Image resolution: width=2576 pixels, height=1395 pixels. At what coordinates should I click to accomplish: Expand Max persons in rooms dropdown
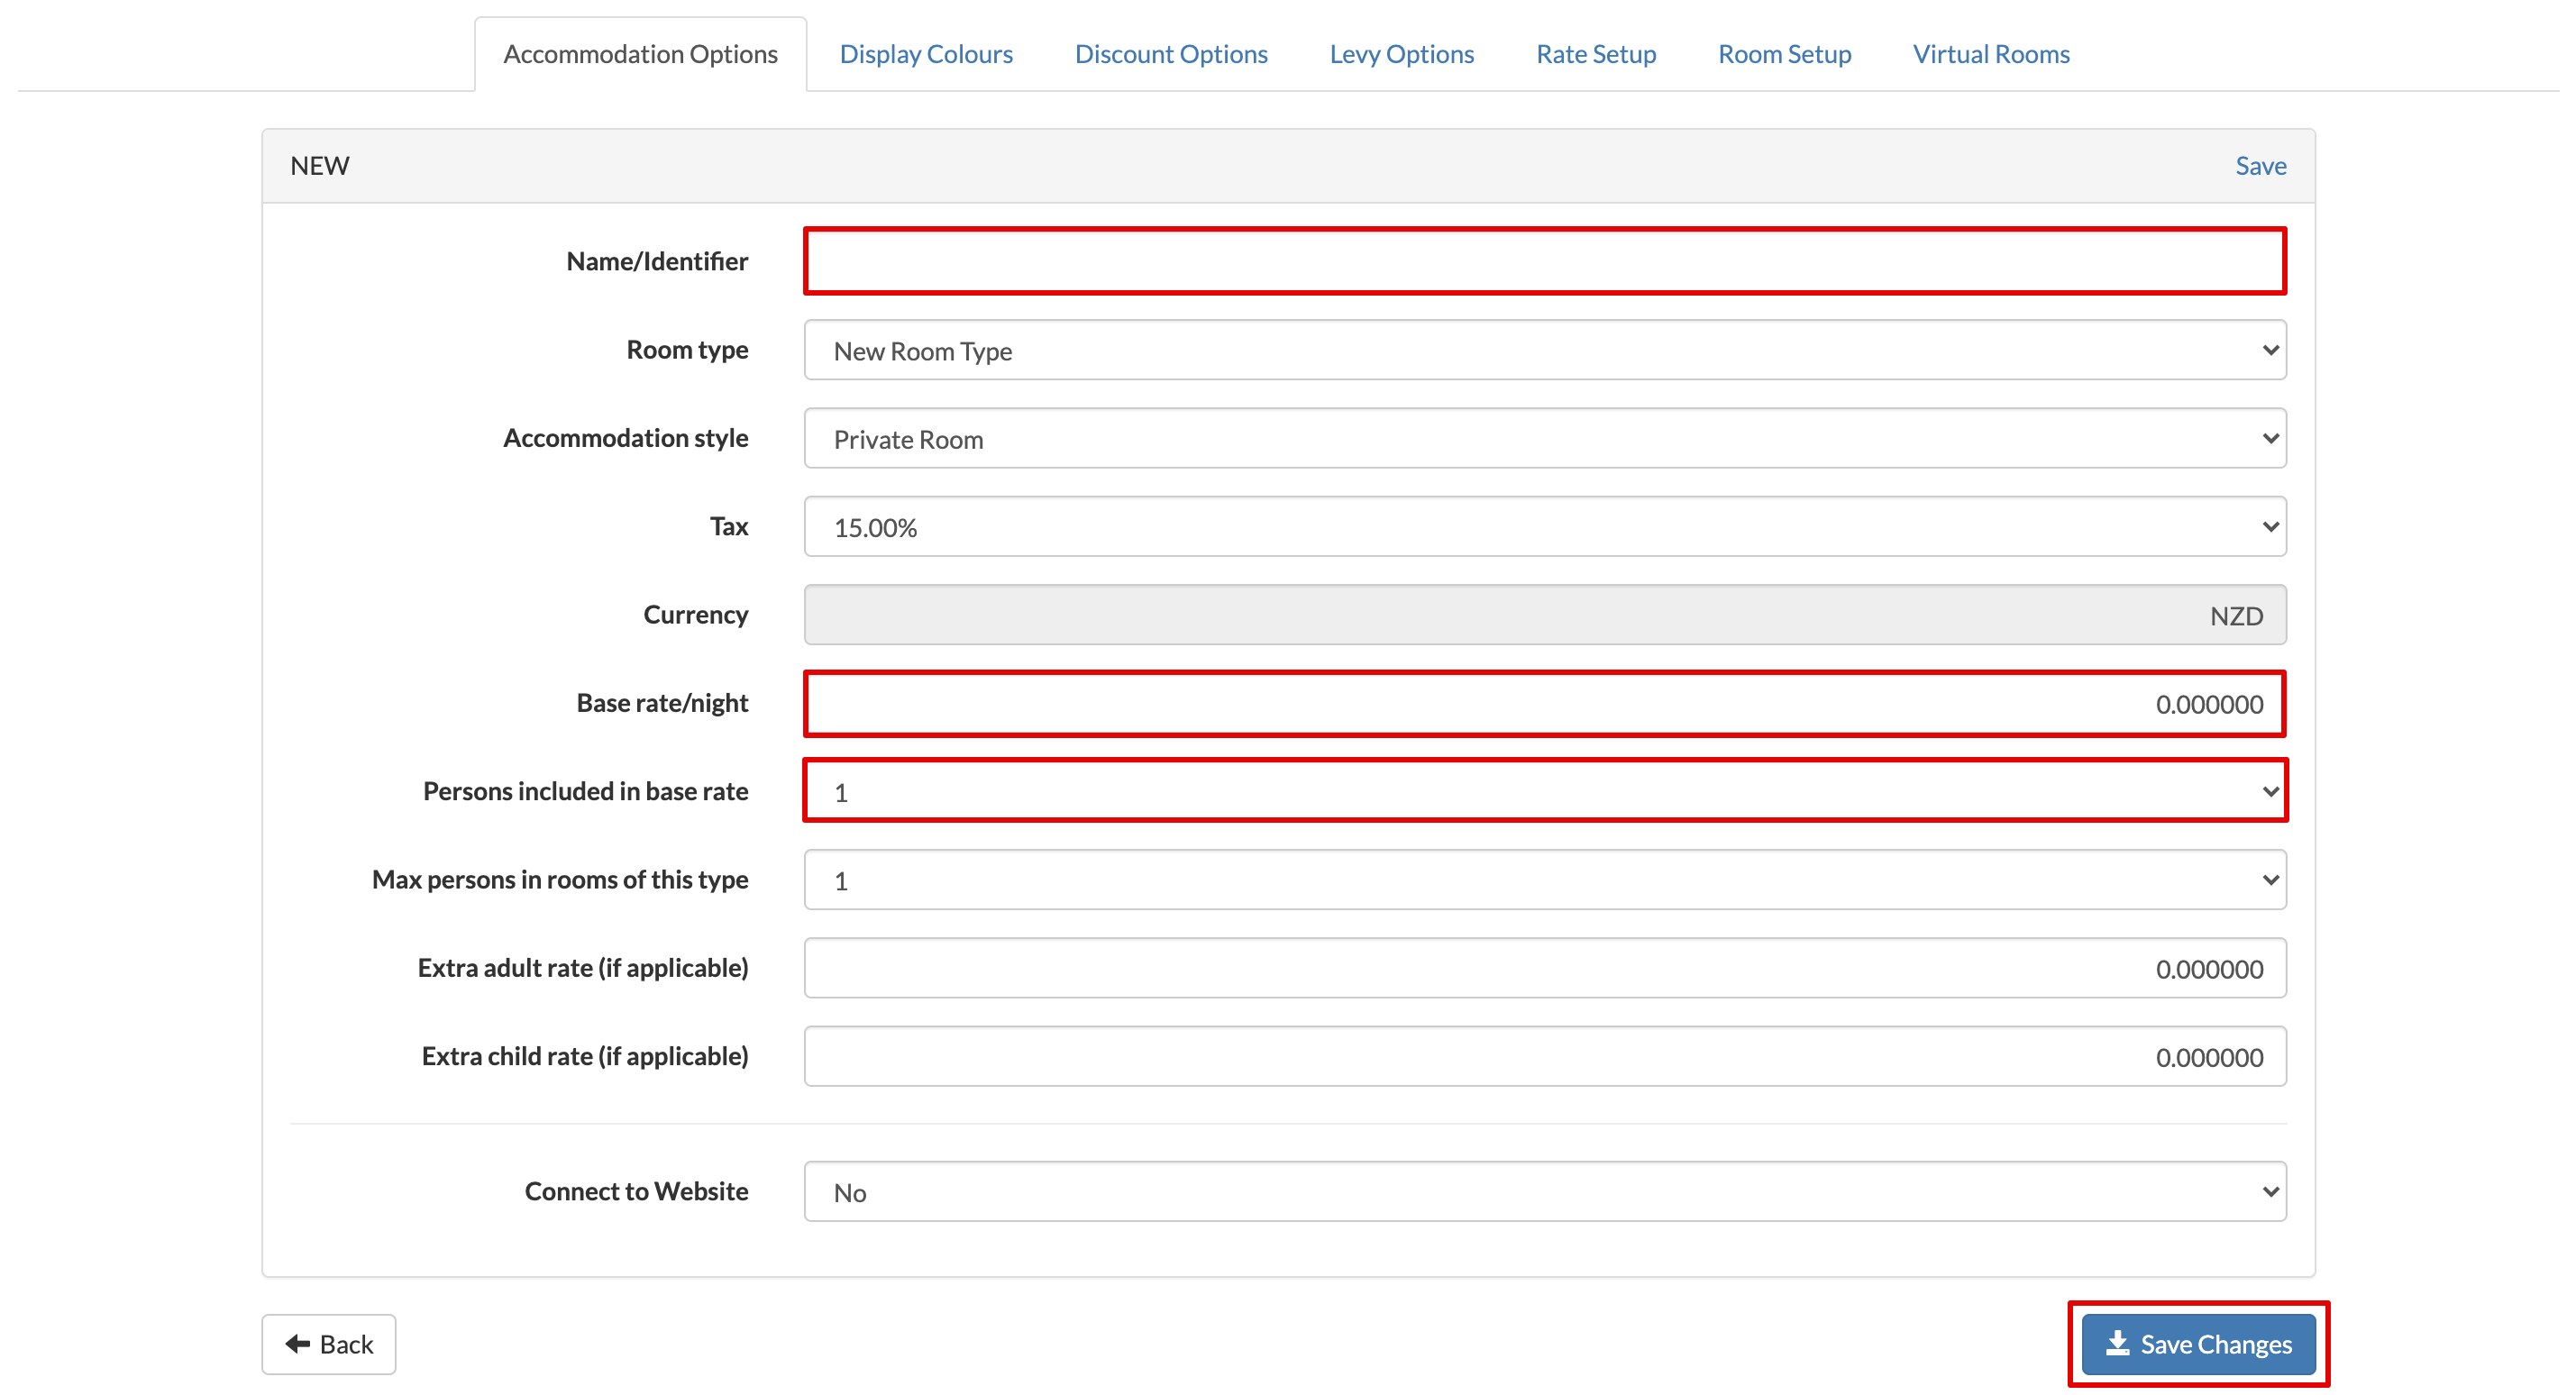[x=1544, y=880]
